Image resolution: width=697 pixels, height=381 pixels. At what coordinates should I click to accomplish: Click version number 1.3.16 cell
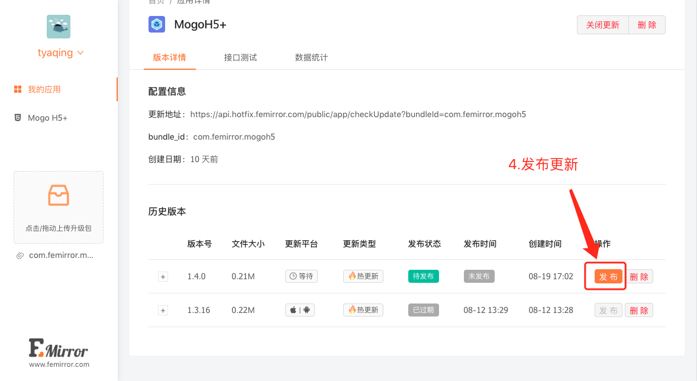[x=199, y=311]
